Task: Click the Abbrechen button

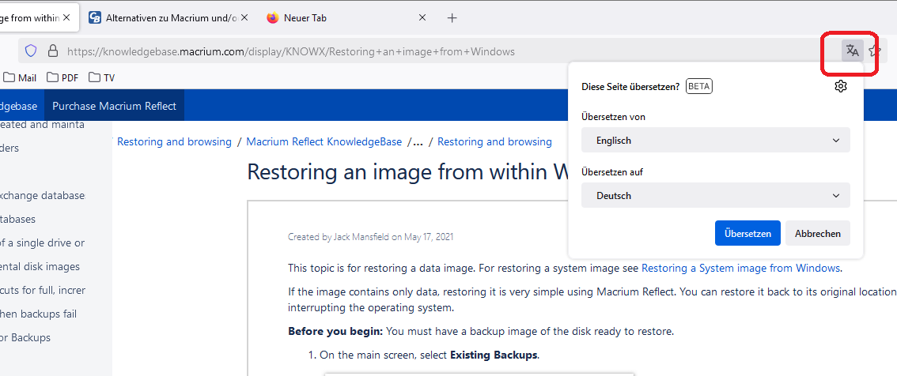Action: 817,233
